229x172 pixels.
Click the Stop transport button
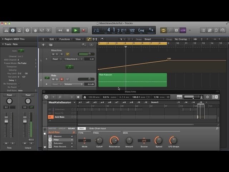click(x=68, y=30)
